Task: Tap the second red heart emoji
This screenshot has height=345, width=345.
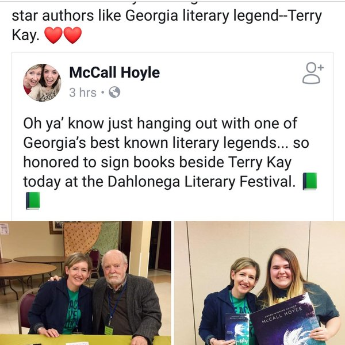Action: pyautogui.click(x=72, y=35)
